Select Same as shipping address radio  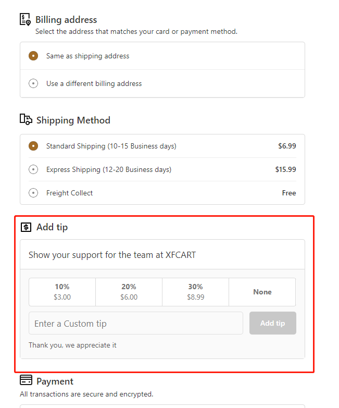[33, 56]
